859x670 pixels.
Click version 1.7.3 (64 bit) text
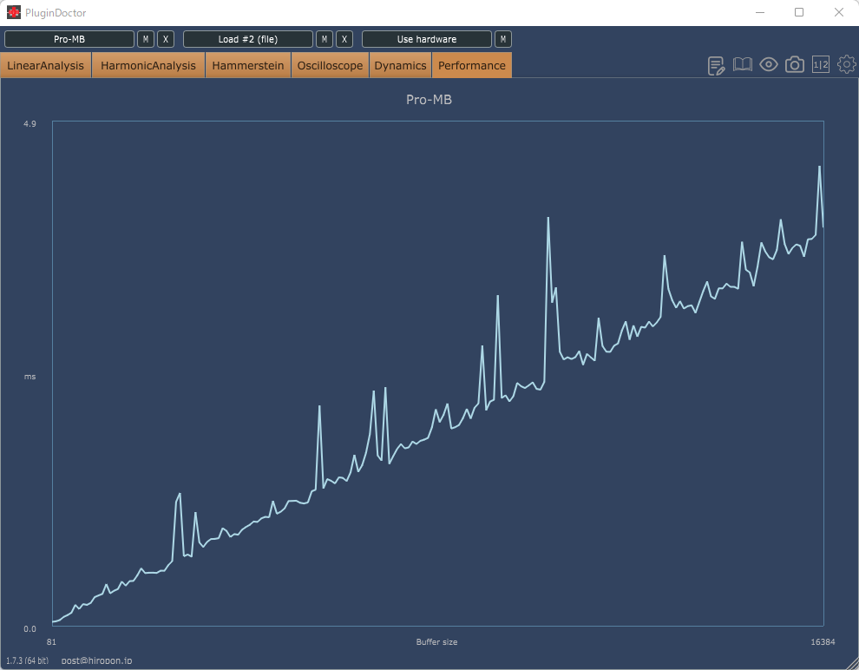(28, 660)
